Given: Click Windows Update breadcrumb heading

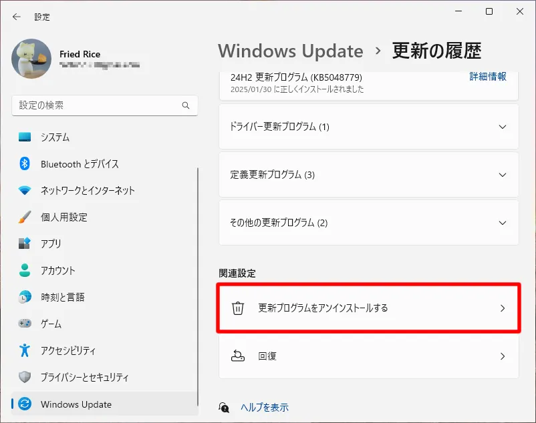Looking at the screenshot, I should pyautogui.click(x=291, y=51).
